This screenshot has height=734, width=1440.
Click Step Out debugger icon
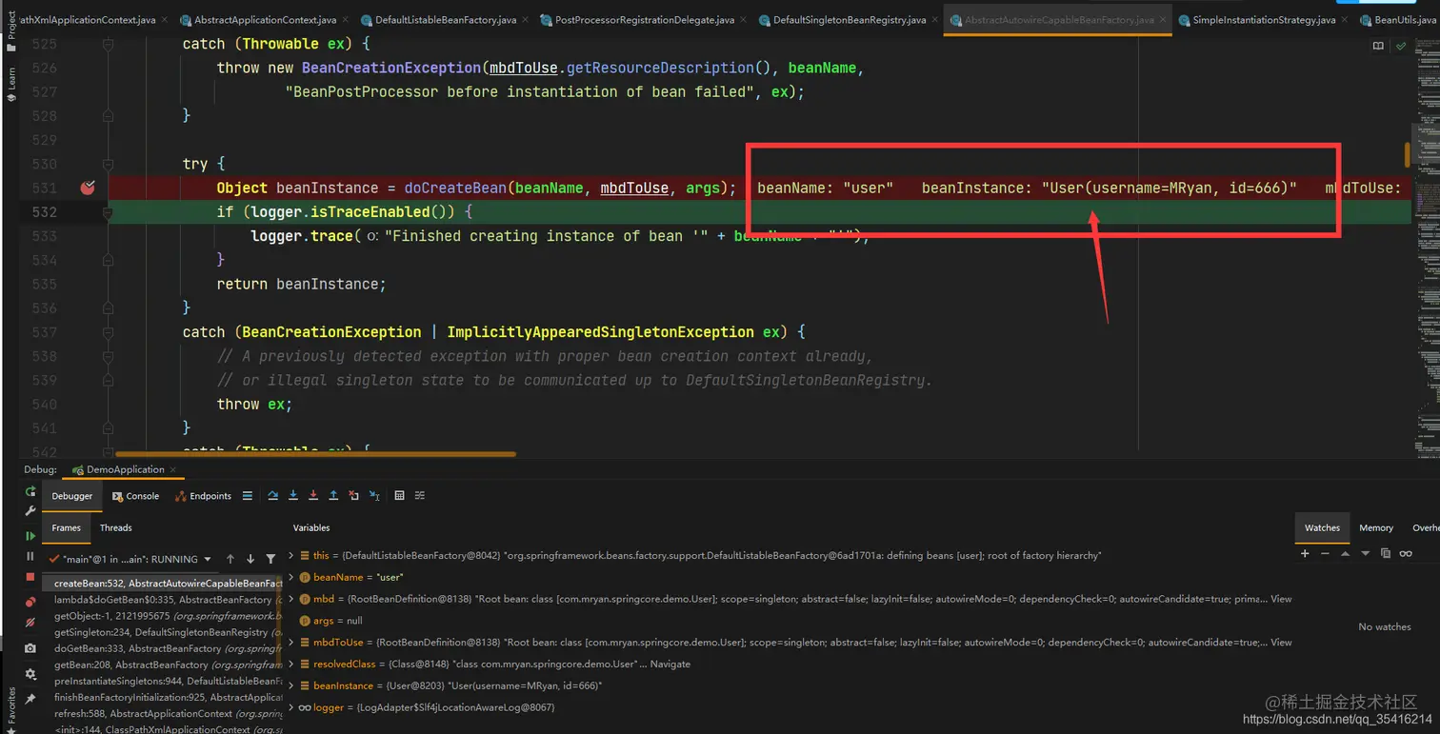[x=333, y=496]
